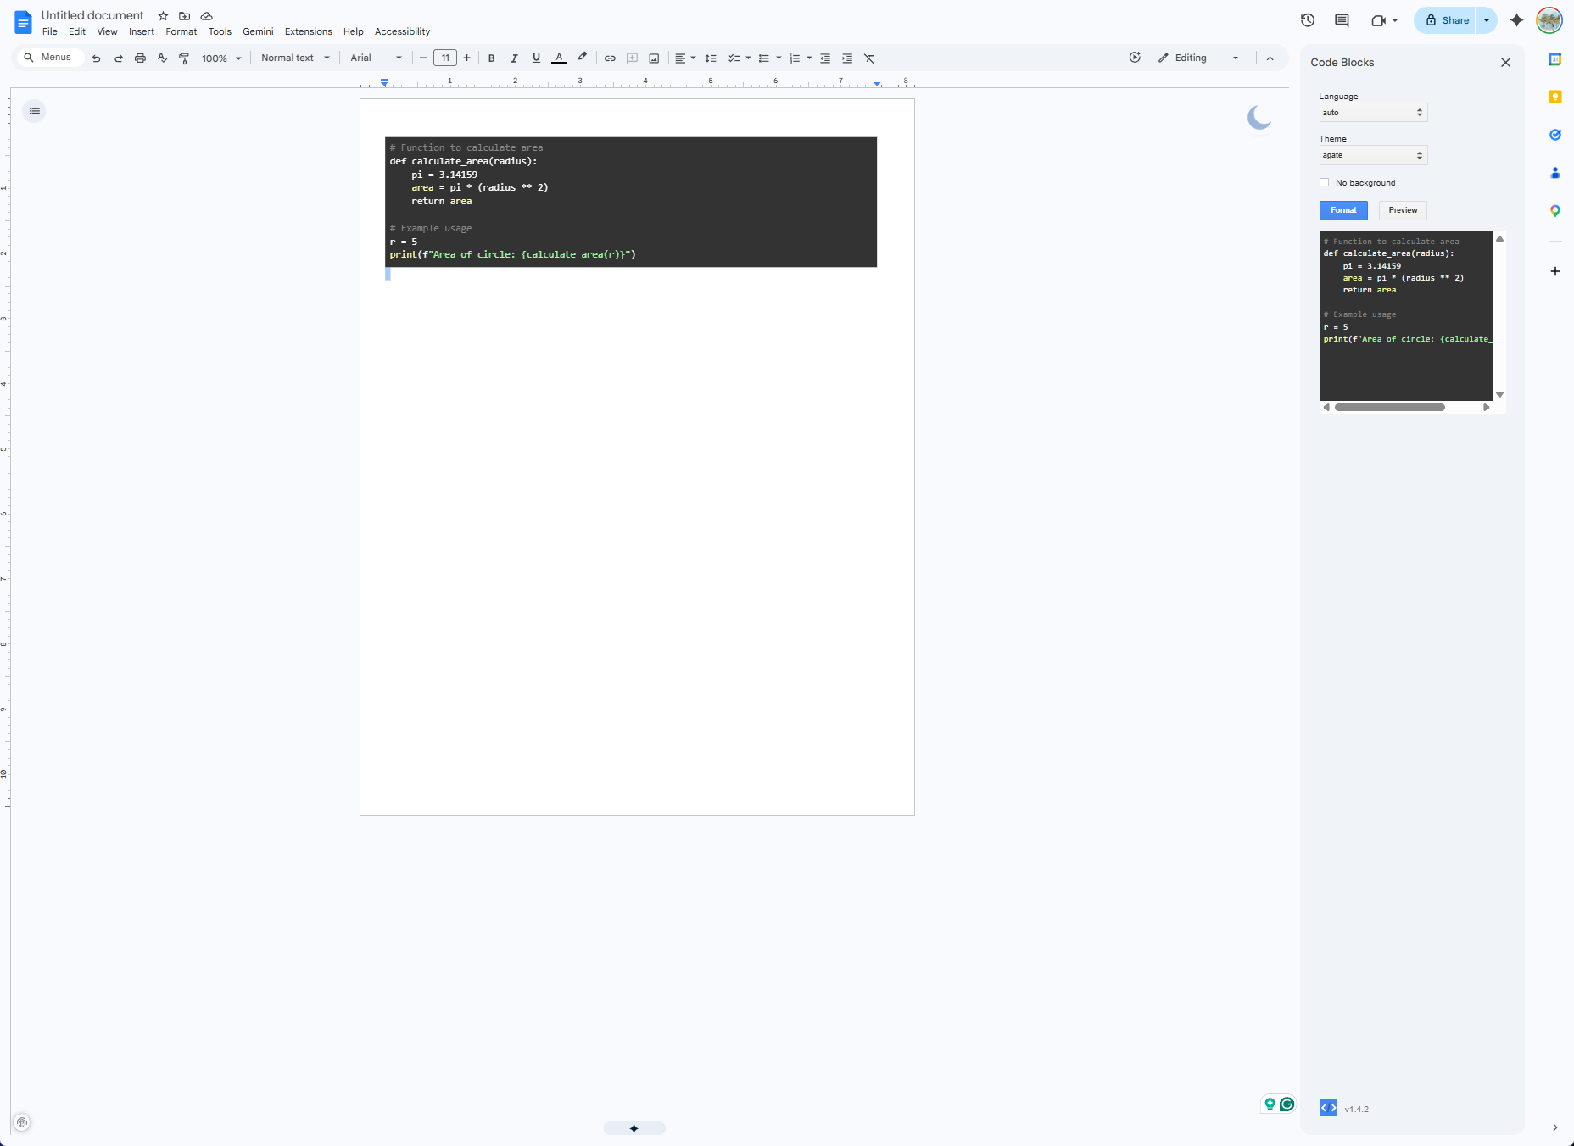Viewport: 1574px width, 1146px height.
Task: Click the blue Format button
Action: coord(1343,210)
